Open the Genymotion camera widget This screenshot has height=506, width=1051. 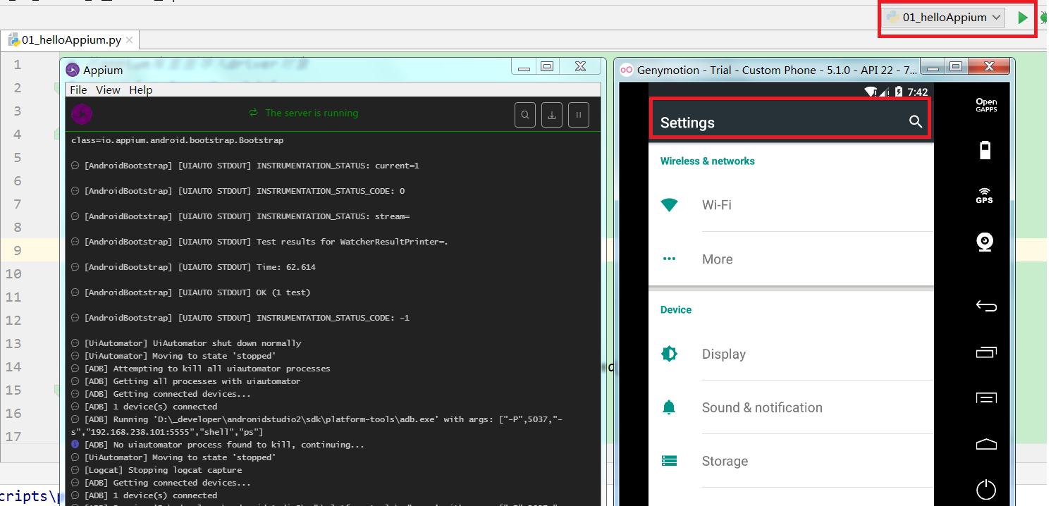tap(985, 242)
